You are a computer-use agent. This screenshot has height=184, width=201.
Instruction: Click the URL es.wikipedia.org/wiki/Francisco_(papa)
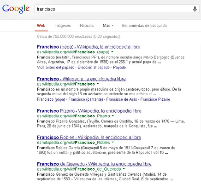pyautogui.click(x=73, y=52)
